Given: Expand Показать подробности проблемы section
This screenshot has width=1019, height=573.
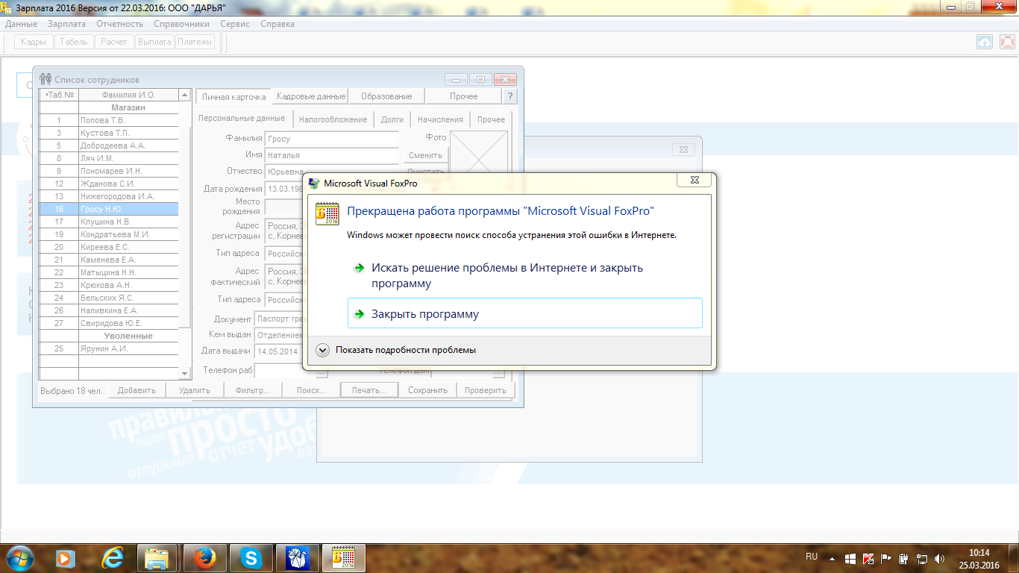Looking at the screenshot, I should pyautogui.click(x=322, y=350).
